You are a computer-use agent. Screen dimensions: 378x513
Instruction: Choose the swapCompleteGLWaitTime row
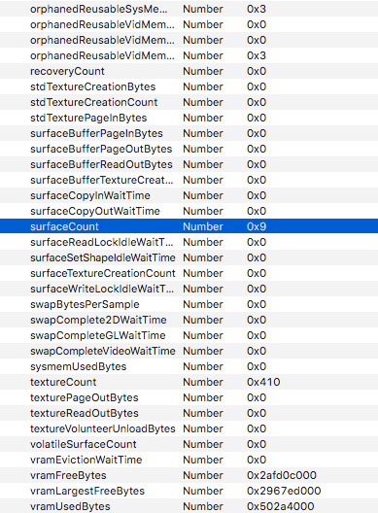tap(189, 335)
